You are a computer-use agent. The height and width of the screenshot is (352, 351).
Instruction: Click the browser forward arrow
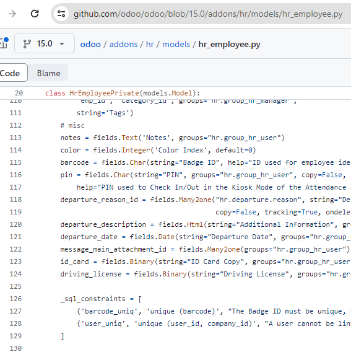pos(12,14)
